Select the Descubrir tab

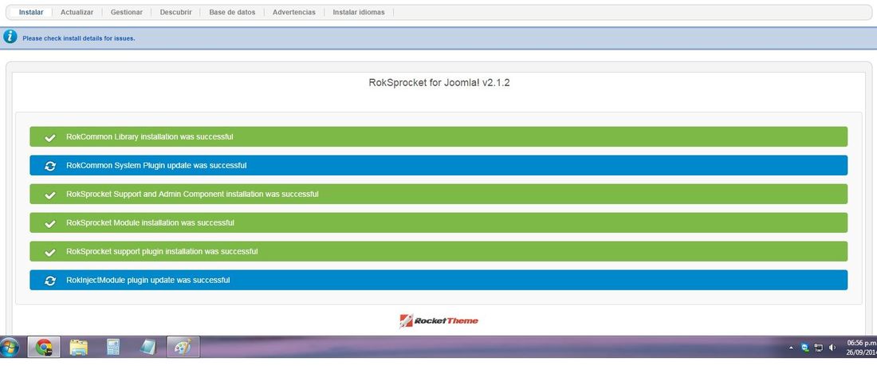click(x=175, y=12)
